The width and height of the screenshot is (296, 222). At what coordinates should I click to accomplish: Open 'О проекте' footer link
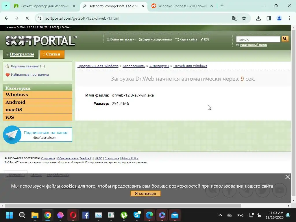pos(48,158)
